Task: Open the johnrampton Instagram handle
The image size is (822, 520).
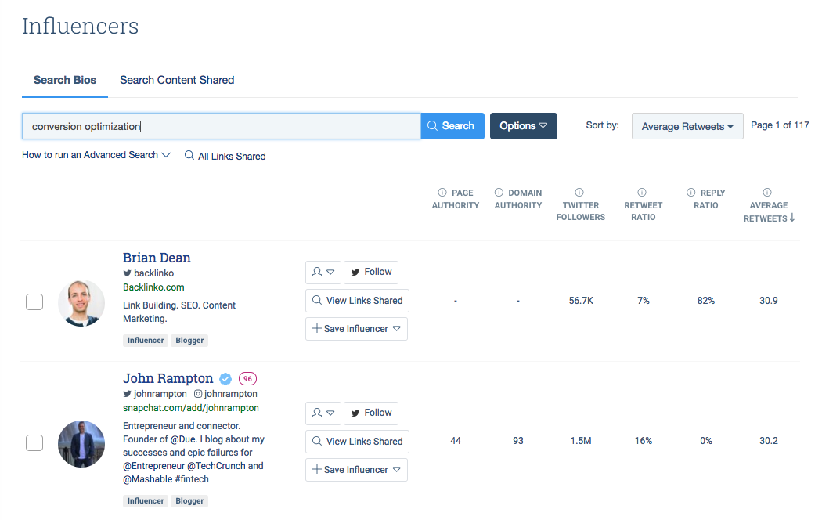Action: [226, 394]
